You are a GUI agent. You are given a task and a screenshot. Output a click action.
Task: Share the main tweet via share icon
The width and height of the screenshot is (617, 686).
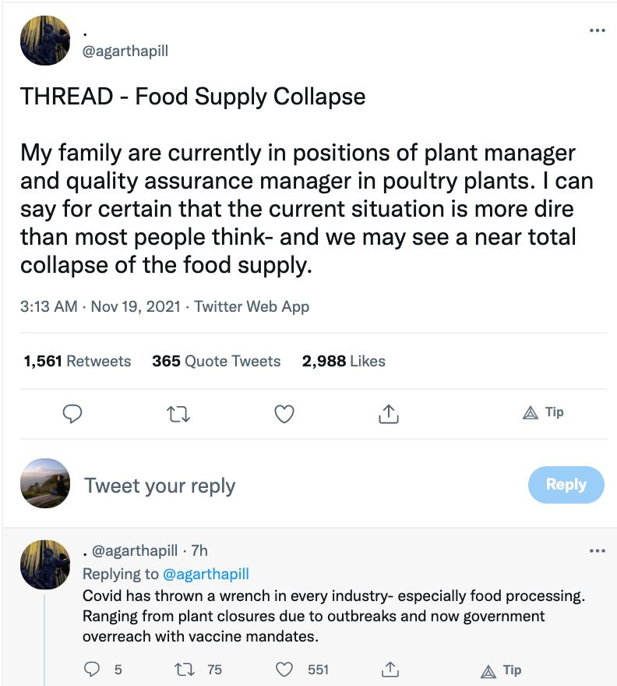coord(388,414)
